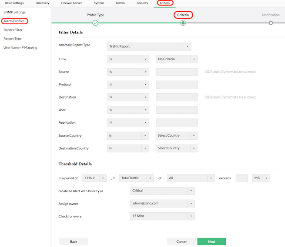The height and width of the screenshot is (247, 285).
Task: Open UserName-IP Mapping in sidebar
Action: [20, 47]
